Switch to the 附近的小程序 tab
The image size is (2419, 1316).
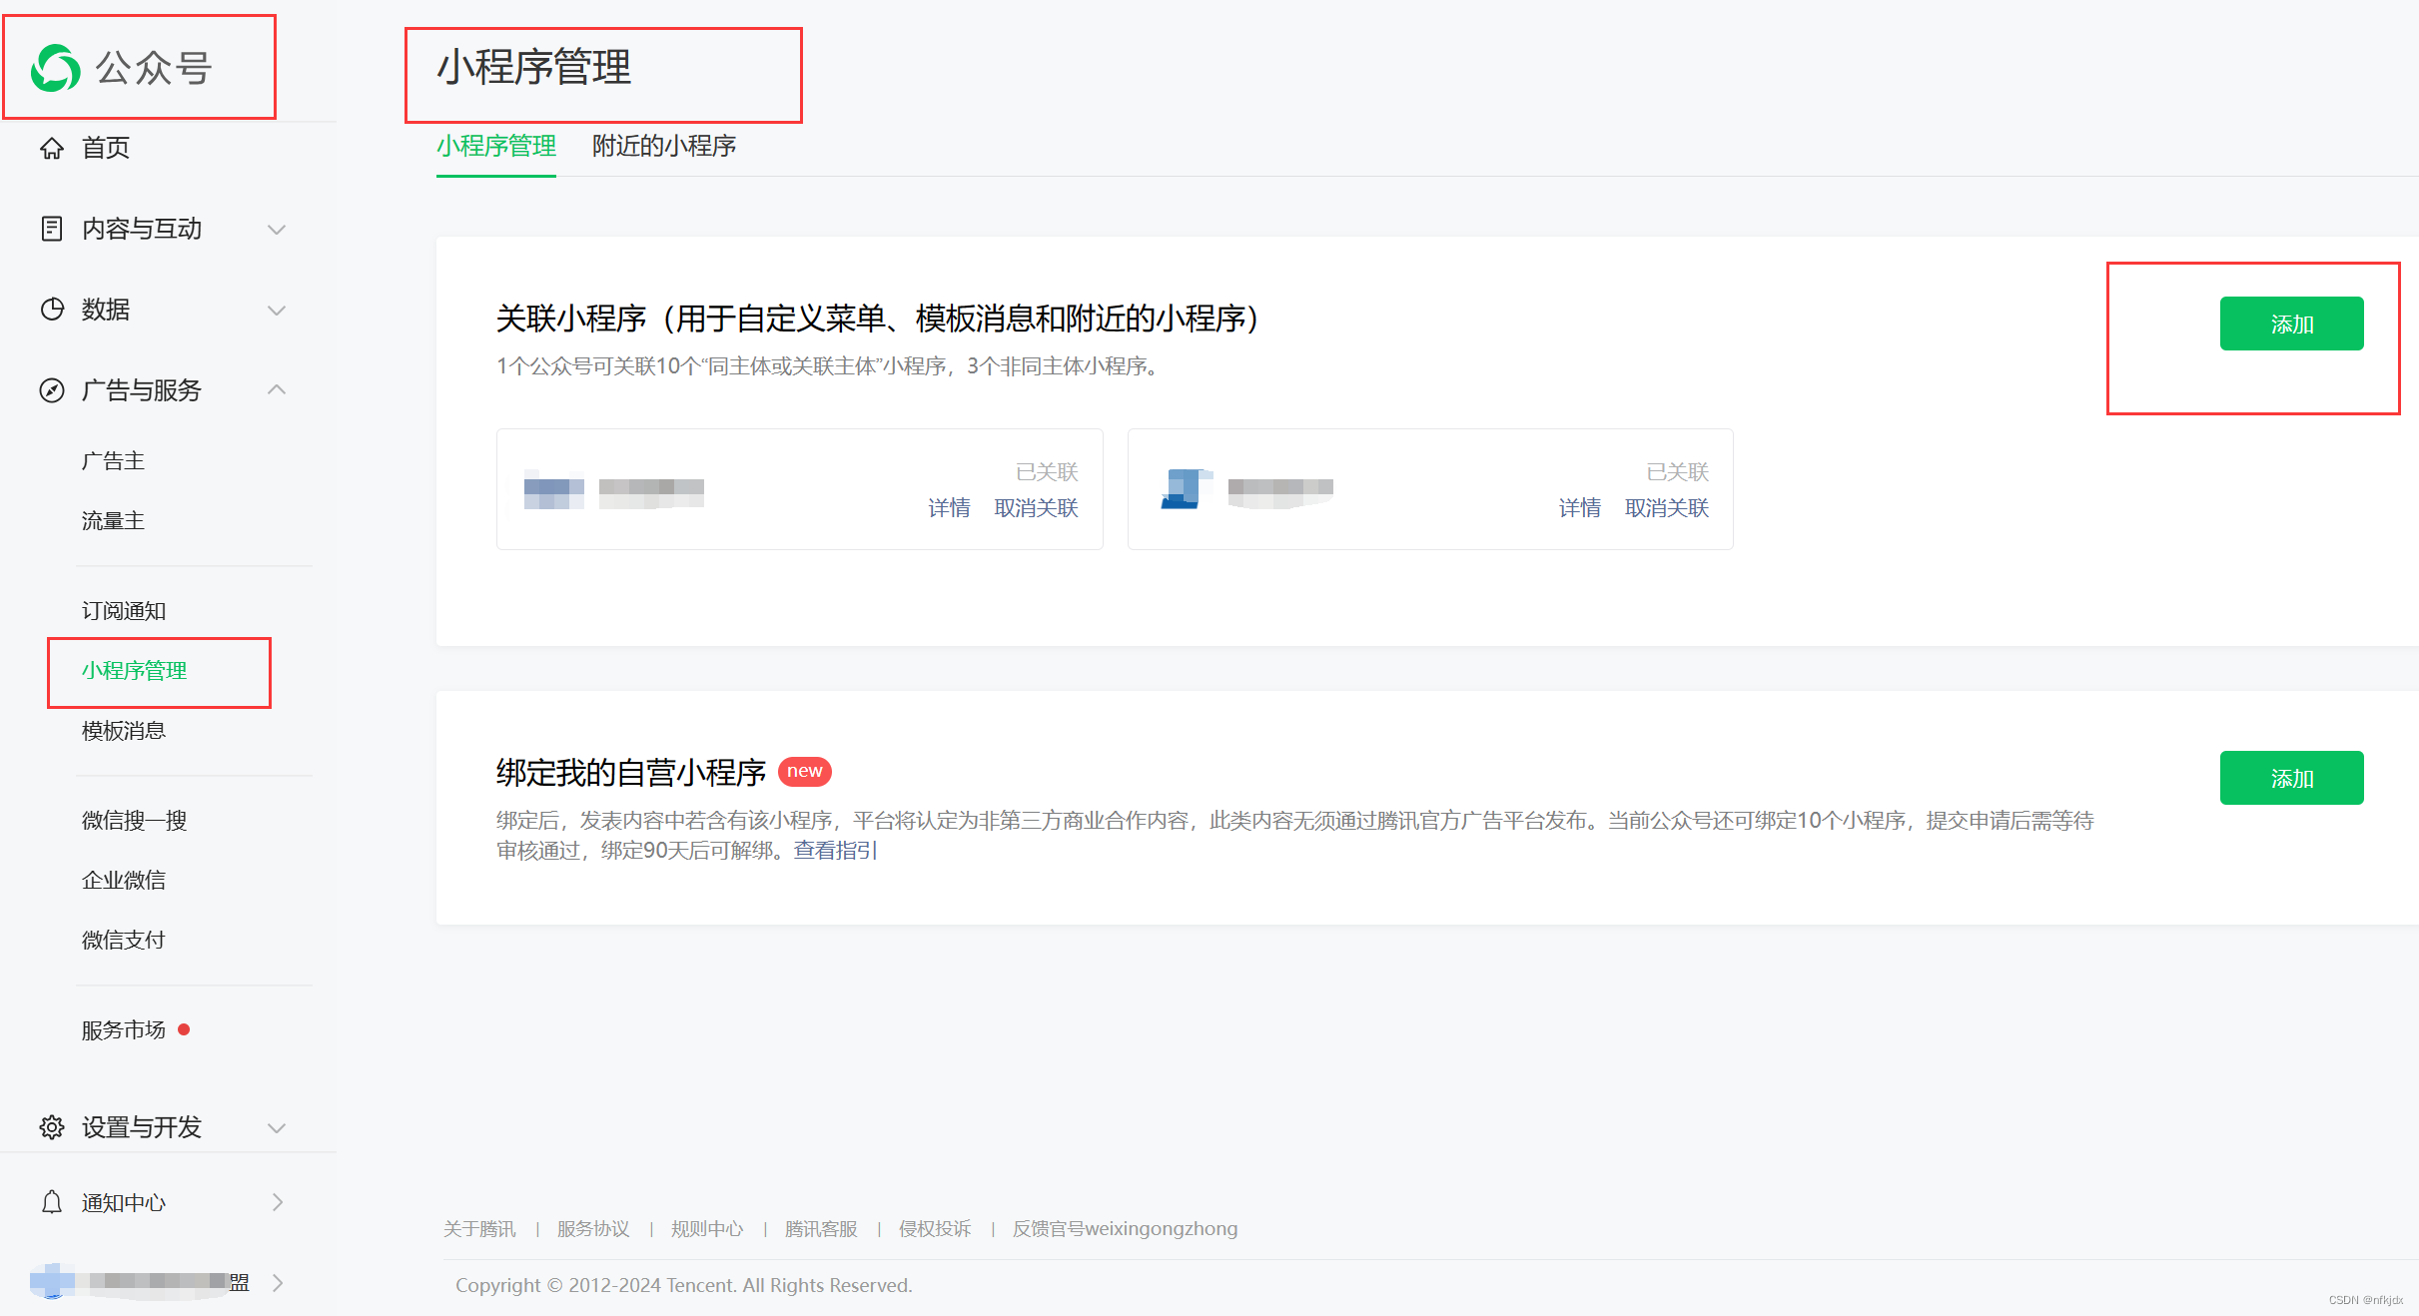click(x=663, y=147)
